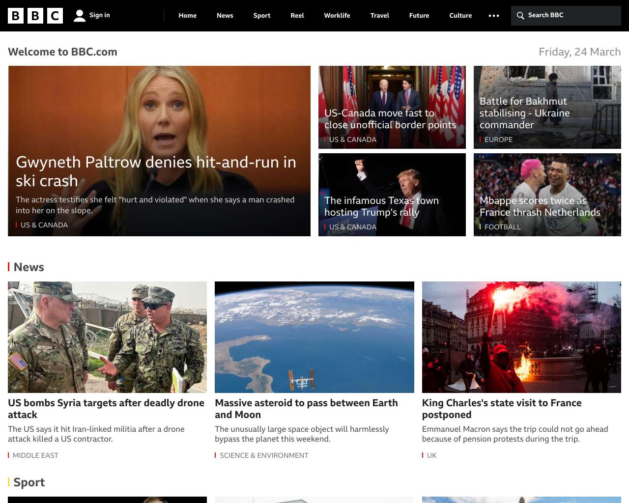Open the News nav item
The height and width of the screenshot is (503, 629).
click(225, 16)
